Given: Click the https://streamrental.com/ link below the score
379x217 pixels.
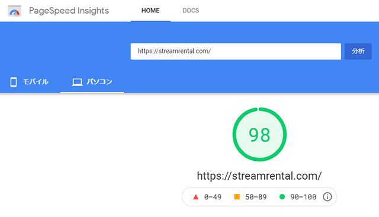Looking at the screenshot, I should pos(259,176).
